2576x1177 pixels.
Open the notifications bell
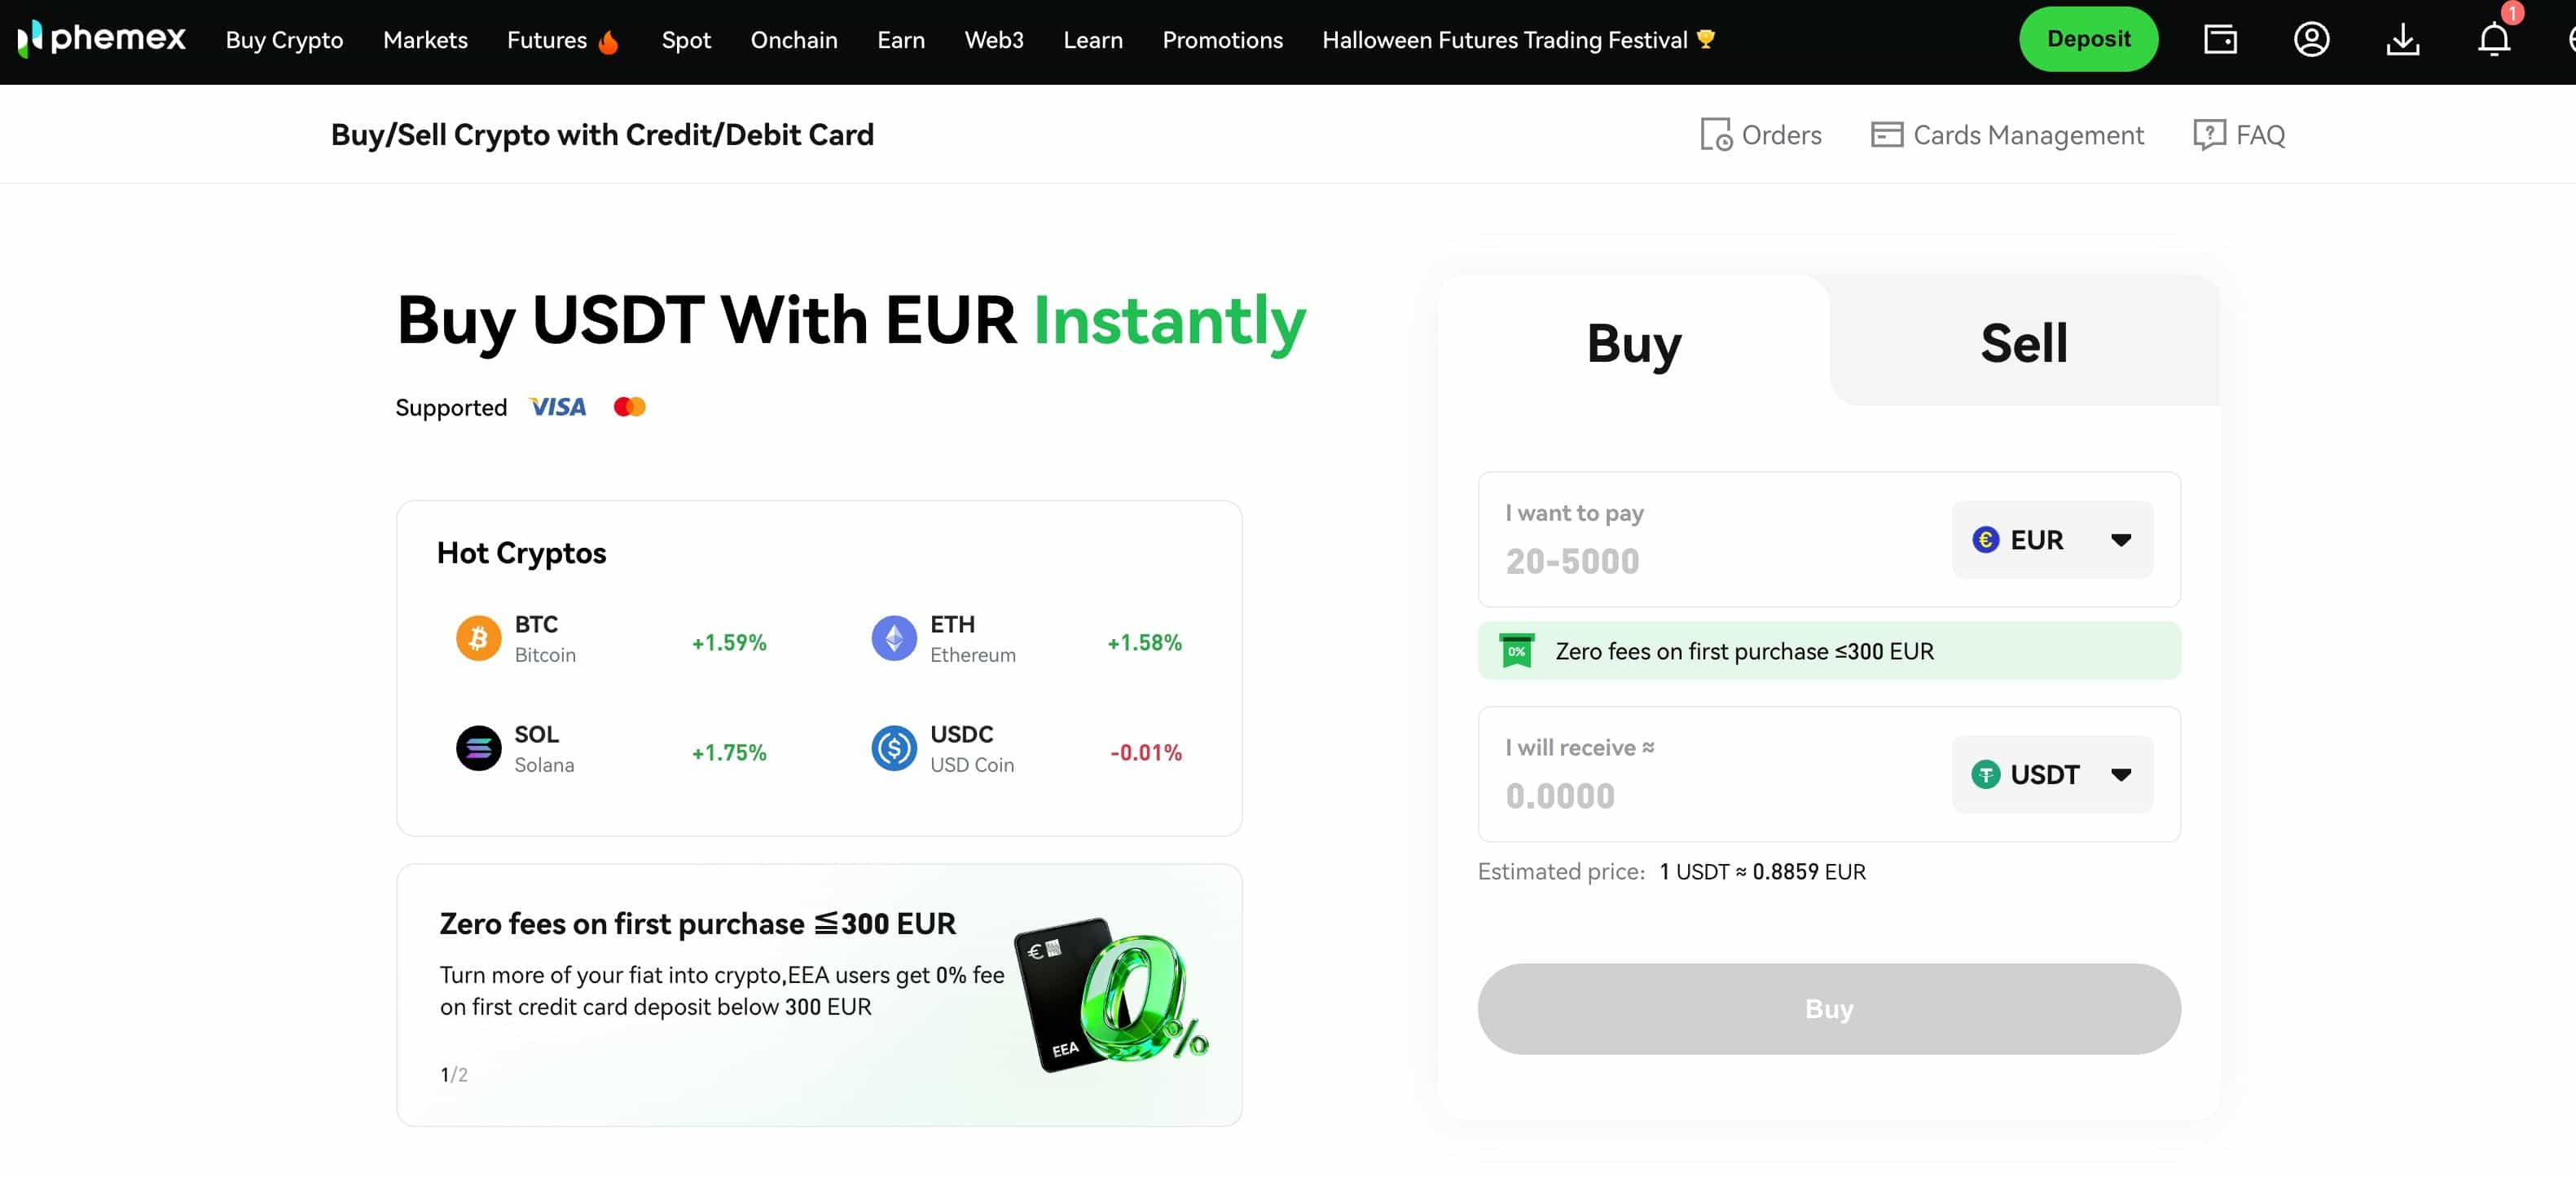click(2493, 39)
